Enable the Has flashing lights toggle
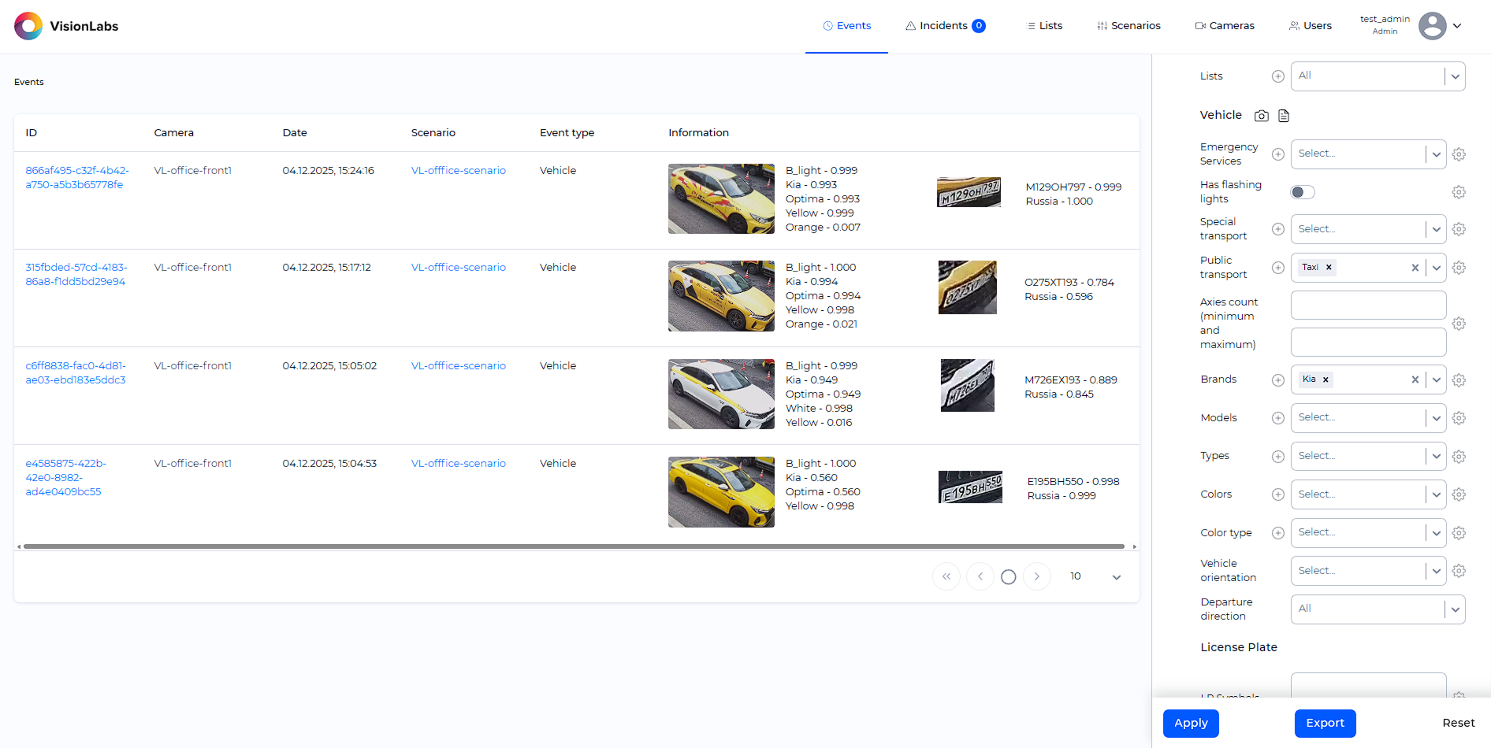Viewport: 1491px width, 748px height. coord(1302,191)
